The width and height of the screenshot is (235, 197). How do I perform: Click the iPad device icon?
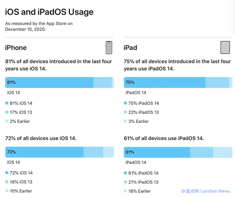click(225, 47)
